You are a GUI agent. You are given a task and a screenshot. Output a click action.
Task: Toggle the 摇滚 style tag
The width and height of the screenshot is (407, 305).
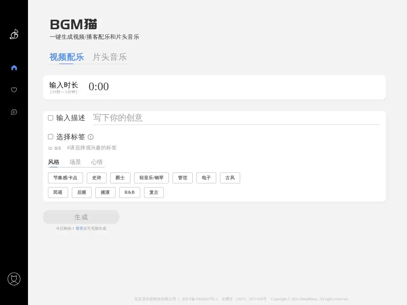[x=105, y=192]
